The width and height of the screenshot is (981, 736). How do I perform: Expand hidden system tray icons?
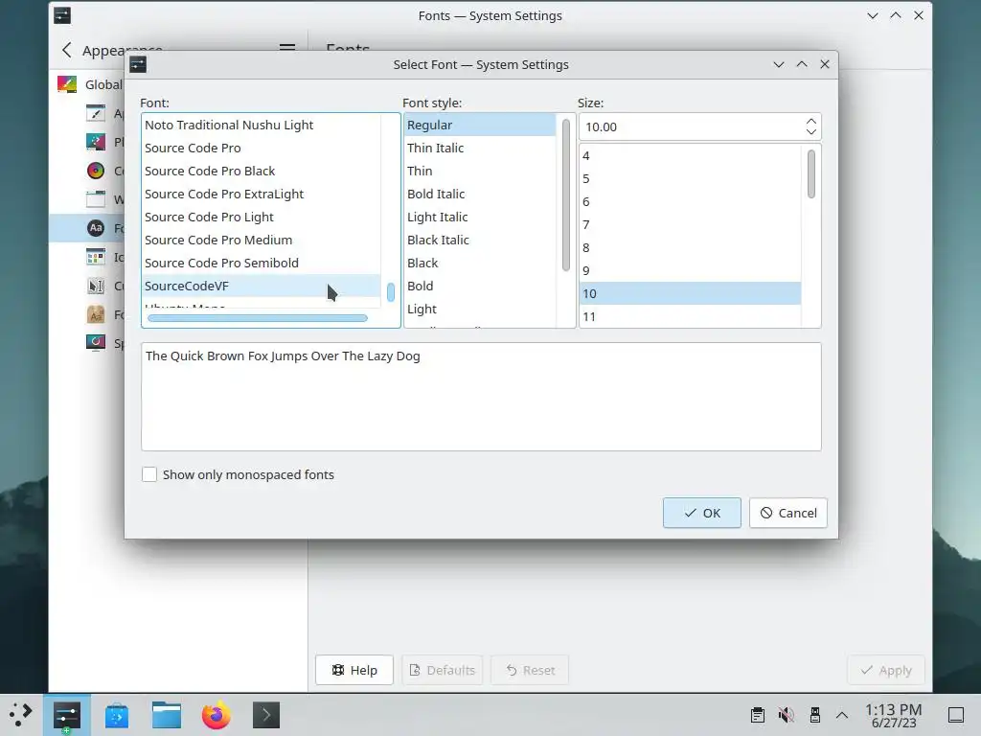pos(842,715)
